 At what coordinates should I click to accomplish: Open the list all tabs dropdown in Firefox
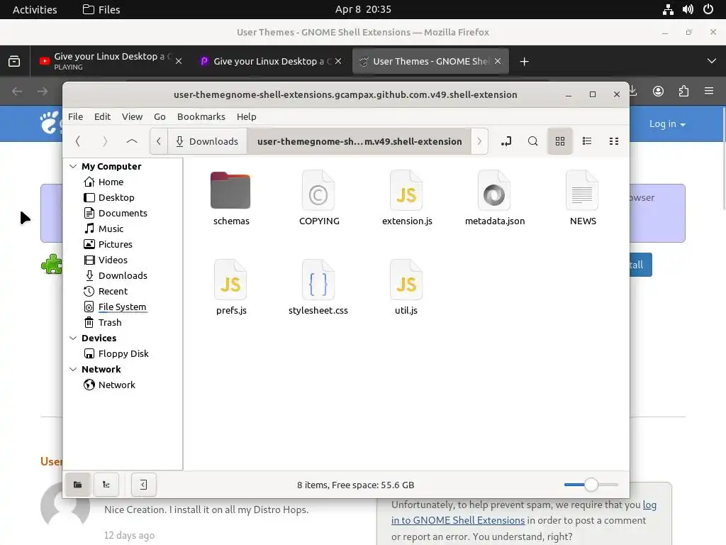[x=712, y=61]
